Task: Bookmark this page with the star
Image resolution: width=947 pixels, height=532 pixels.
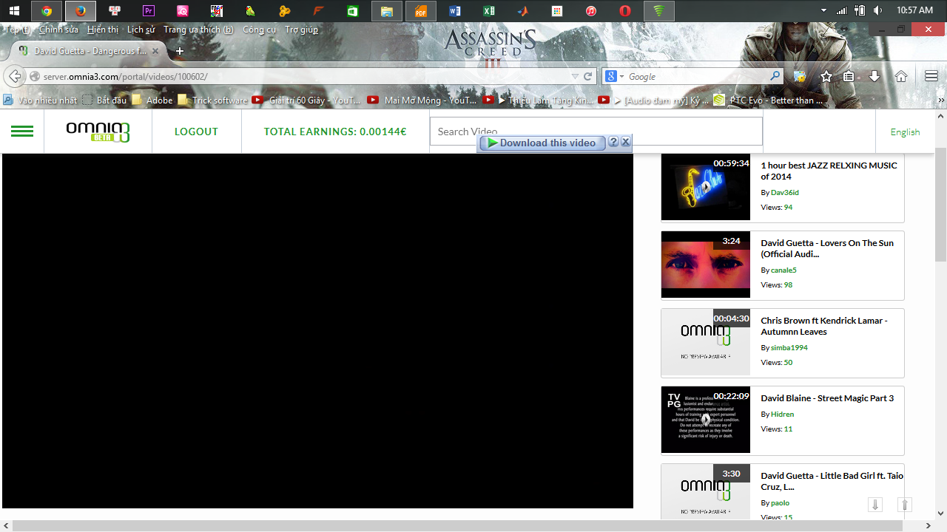Action: [x=826, y=76]
